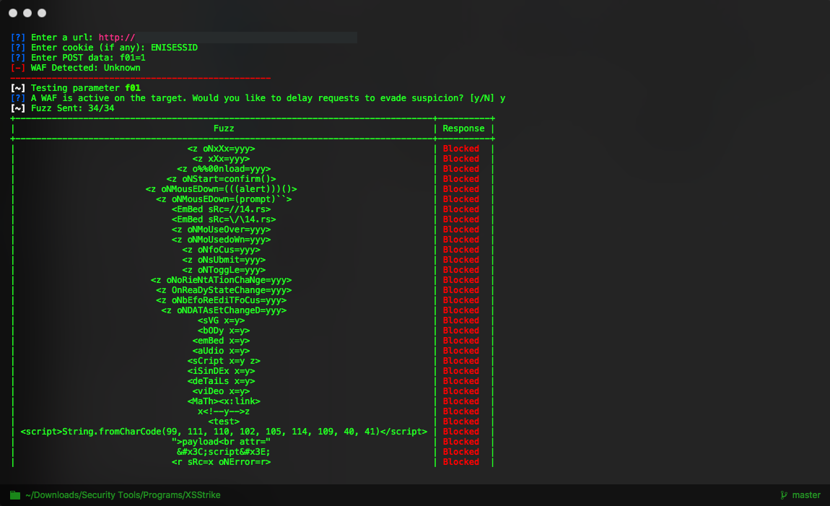Select the oNStart=confirm() payload
Image resolution: width=830 pixels, height=506 pixels.
[x=221, y=179]
